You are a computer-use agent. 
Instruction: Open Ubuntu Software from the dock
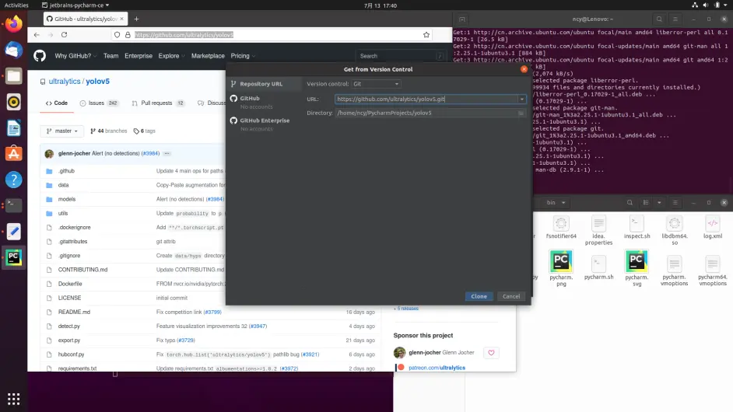click(13, 154)
